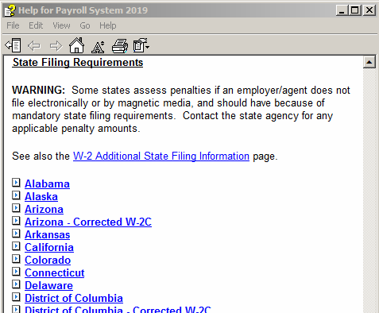Click the scrollbar up arrow

click(x=369, y=62)
